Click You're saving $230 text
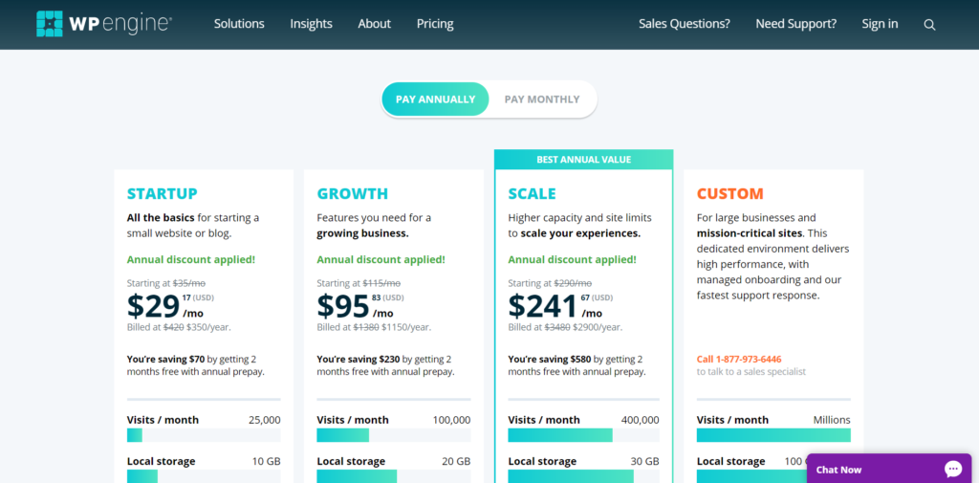The image size is (979, 483). (359, 360)
